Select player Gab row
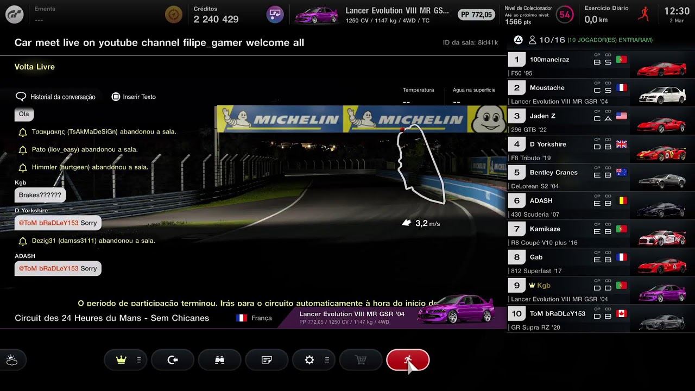Screen dimensions: 695x391 click(x=601, y=262)
